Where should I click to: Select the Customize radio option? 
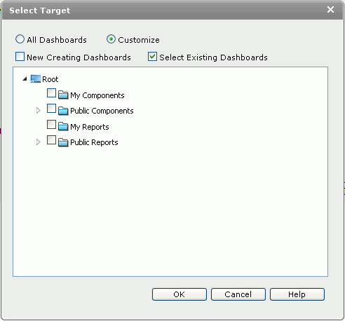pyautogui.click(x=111, y=39)
